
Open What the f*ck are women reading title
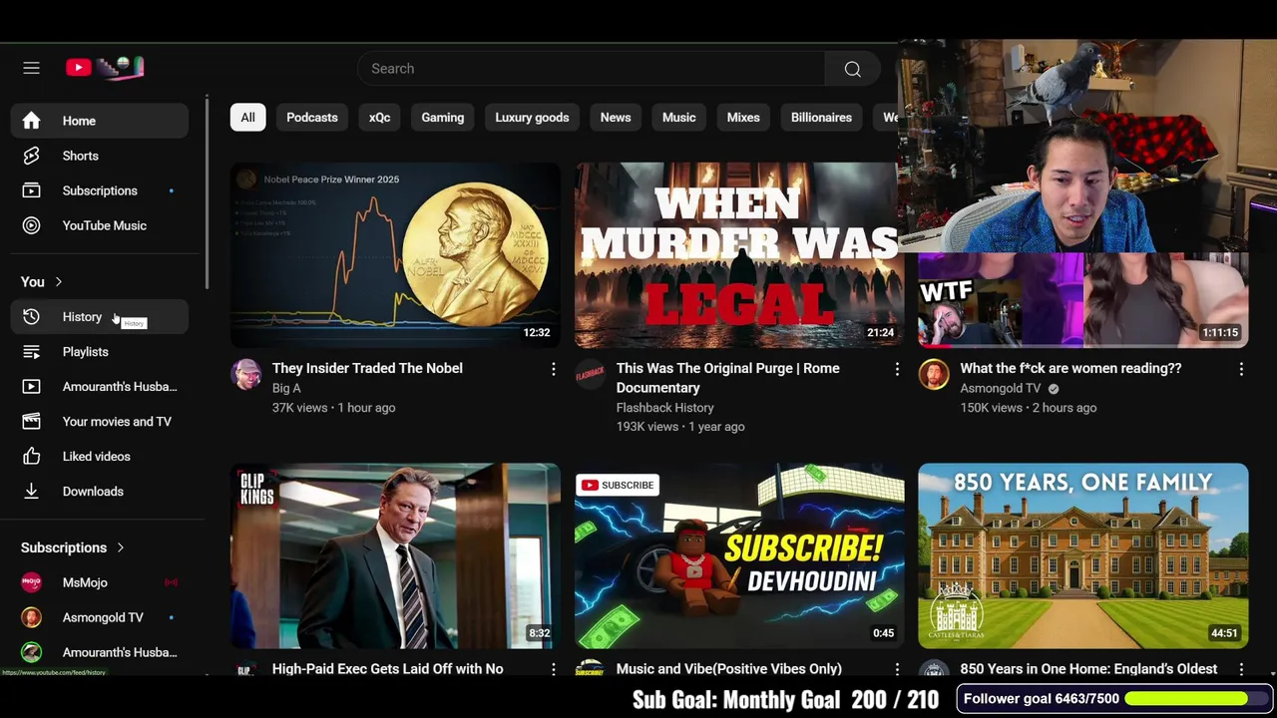(x=1070, y=368)
